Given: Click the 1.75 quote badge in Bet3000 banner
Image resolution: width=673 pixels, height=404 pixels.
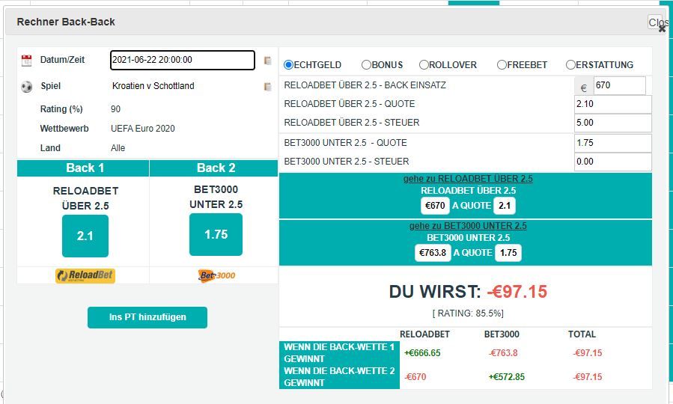Looking at the screenshot, I should click(x=508, y=253).
